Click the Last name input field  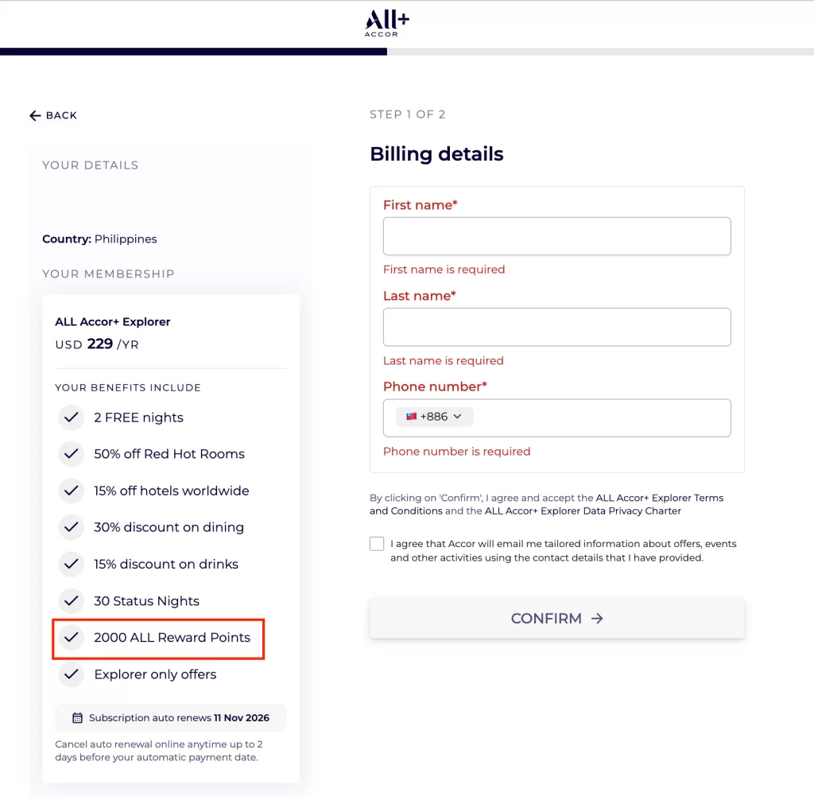tap(556, 327)
